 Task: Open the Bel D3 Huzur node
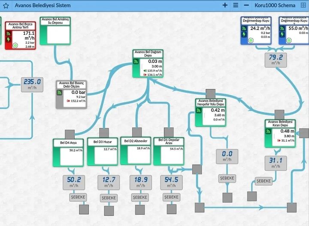click(102, 152)
